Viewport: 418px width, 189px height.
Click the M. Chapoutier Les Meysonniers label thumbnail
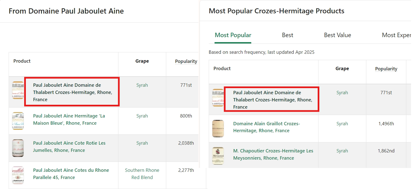[218, 155]
